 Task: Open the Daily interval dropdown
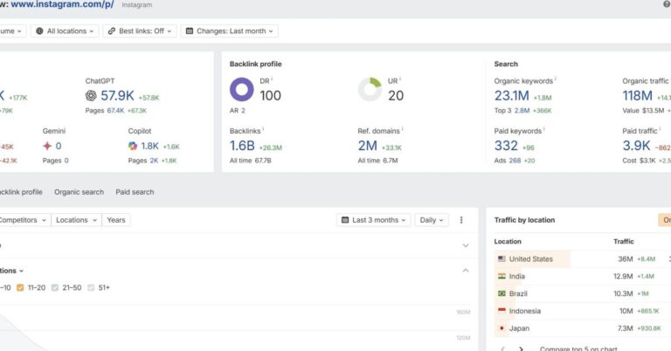431,220
